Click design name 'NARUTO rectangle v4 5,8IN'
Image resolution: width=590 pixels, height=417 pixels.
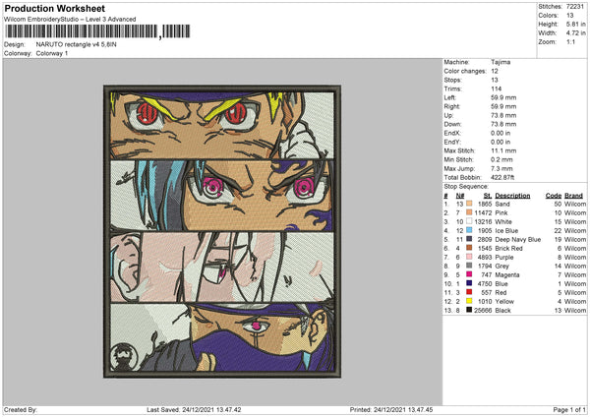76,44
